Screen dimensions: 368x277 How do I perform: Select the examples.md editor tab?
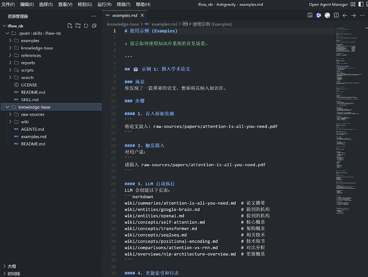click(125, 16)
